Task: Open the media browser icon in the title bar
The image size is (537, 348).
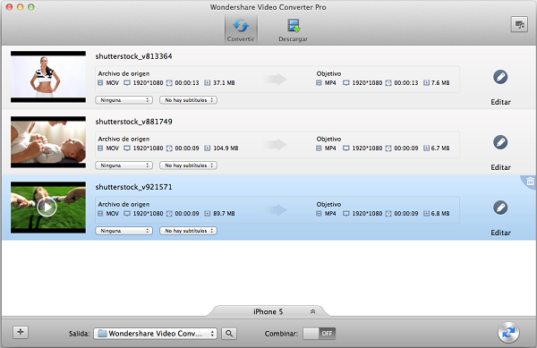Action: (x=519, y=24)
